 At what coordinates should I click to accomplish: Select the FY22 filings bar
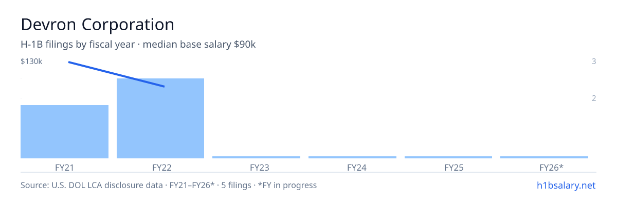(160, 118)
